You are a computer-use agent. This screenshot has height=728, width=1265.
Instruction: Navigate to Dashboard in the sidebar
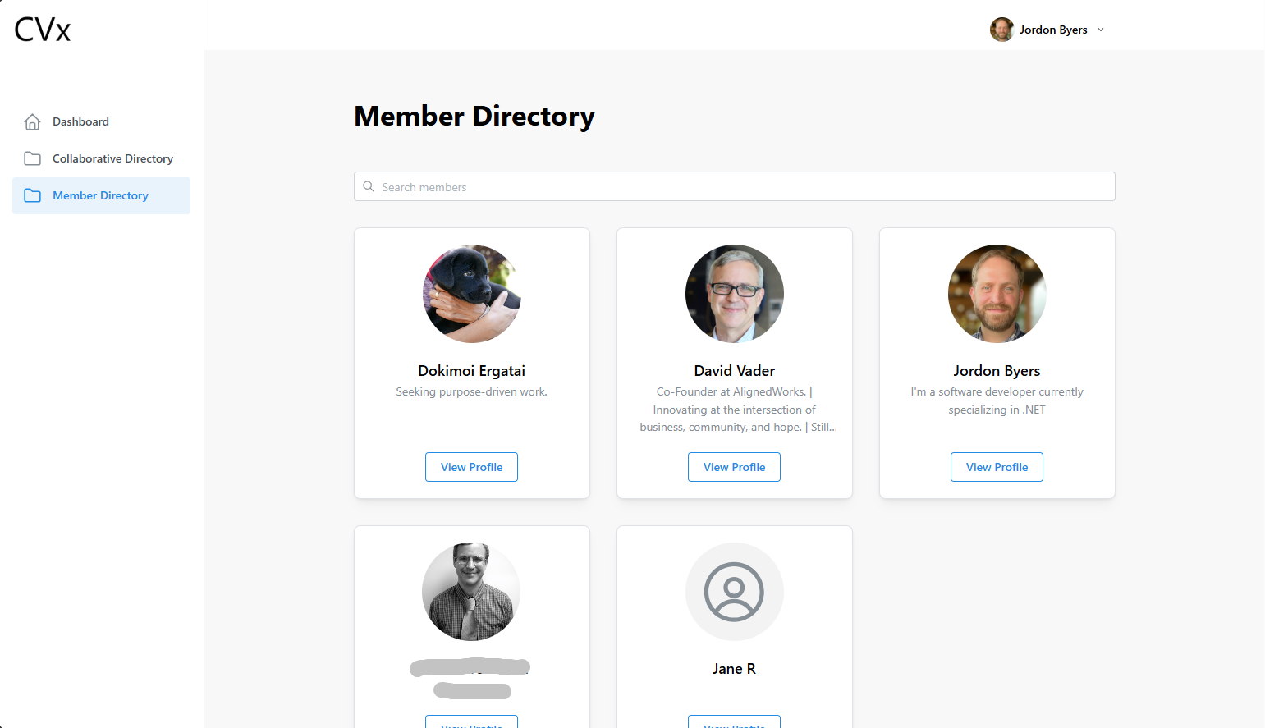point(79,121)
